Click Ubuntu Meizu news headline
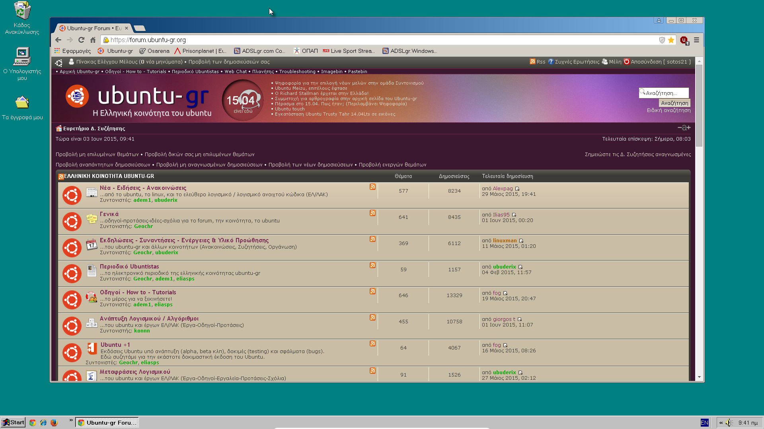 click(x=311, y=88)
